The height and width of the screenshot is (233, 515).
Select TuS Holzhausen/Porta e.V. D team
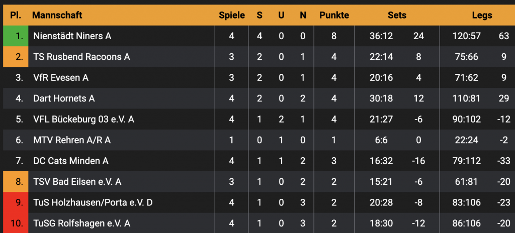pos(93,203)
